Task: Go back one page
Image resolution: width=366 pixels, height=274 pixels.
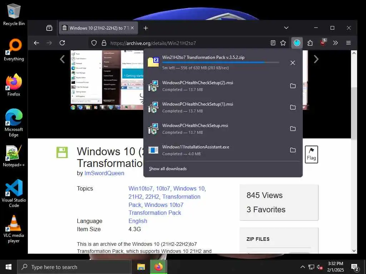Action: 36,43
